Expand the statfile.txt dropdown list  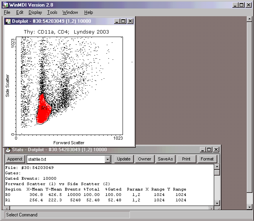(x=107, y=159)
